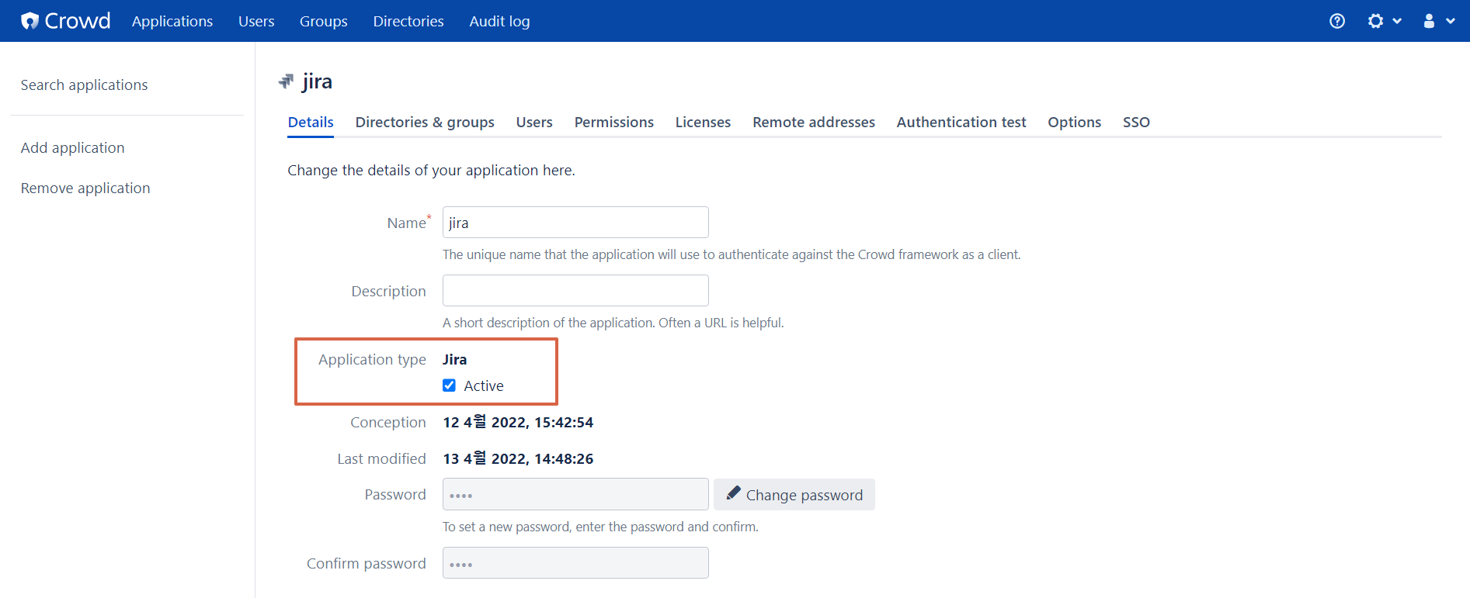Click Add application in sidebar

pos(72,147)
